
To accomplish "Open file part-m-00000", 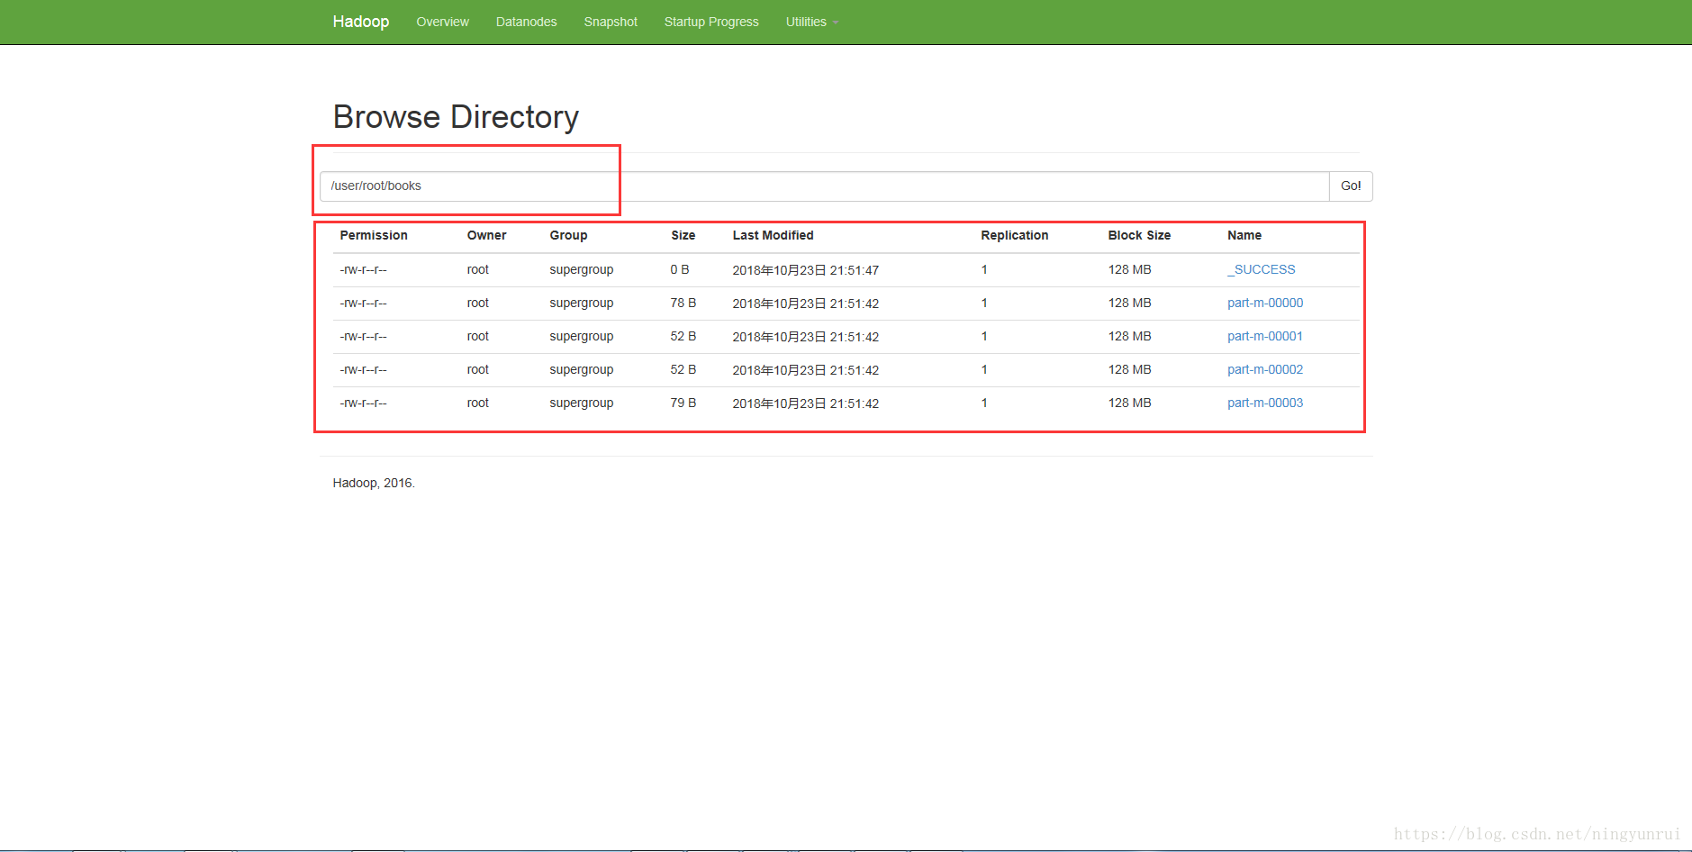I will pos(1265,303).
